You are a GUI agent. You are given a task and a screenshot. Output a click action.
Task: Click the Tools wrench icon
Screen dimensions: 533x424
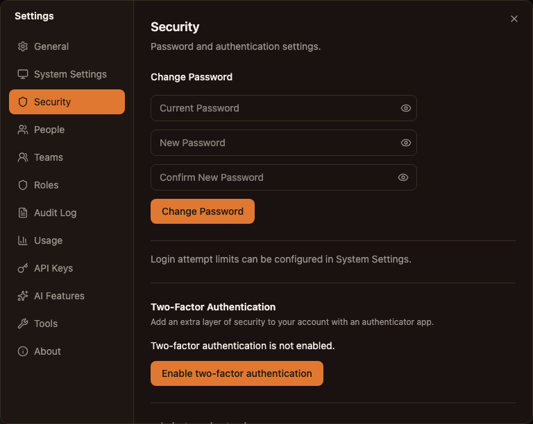point(23,324)
